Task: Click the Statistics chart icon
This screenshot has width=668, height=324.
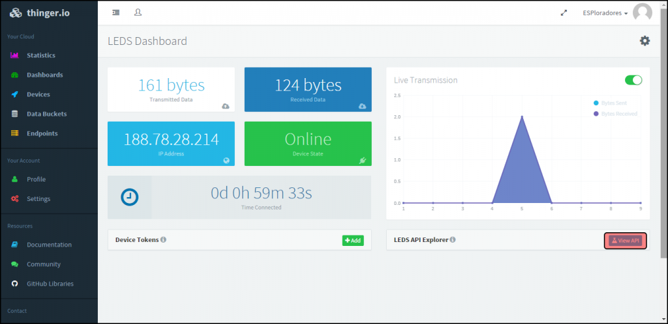Action: tap(14, 55)
